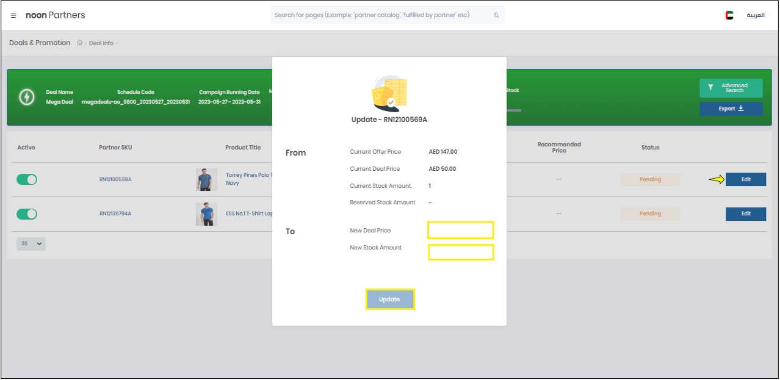Click the schedule code megadeals-ae_9800 text

[x=136, y=102]
